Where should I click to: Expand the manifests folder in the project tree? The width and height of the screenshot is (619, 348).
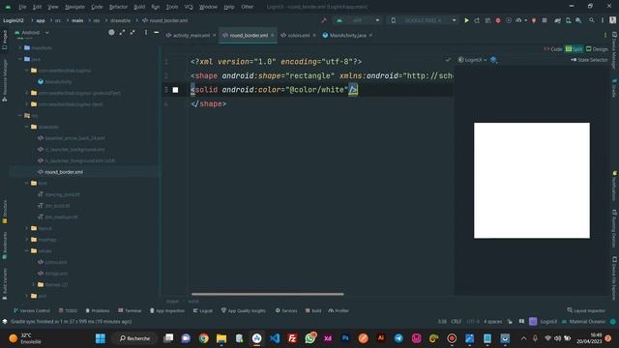tap(20, 47)
